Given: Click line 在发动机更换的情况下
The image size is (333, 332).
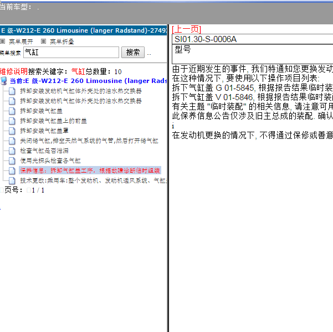Looking at the screenshot, I should click(x=252, y=135).
